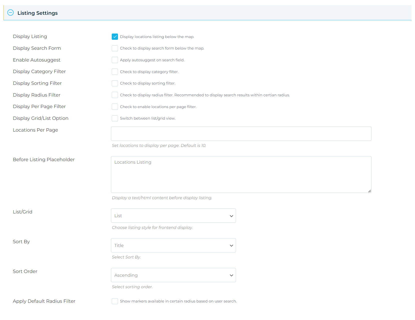The height and width of the screenshot is (320, 415).
Task: Click the Locations Per Page label
Action: tap(35, 130)
